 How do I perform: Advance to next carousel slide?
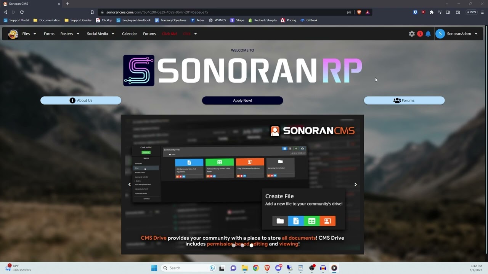point(355,185)
